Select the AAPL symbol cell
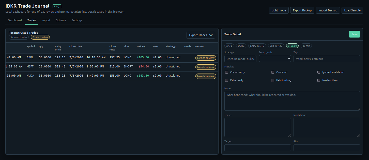 30,58
